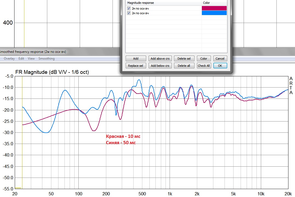Open the View menu

(31, 59)
